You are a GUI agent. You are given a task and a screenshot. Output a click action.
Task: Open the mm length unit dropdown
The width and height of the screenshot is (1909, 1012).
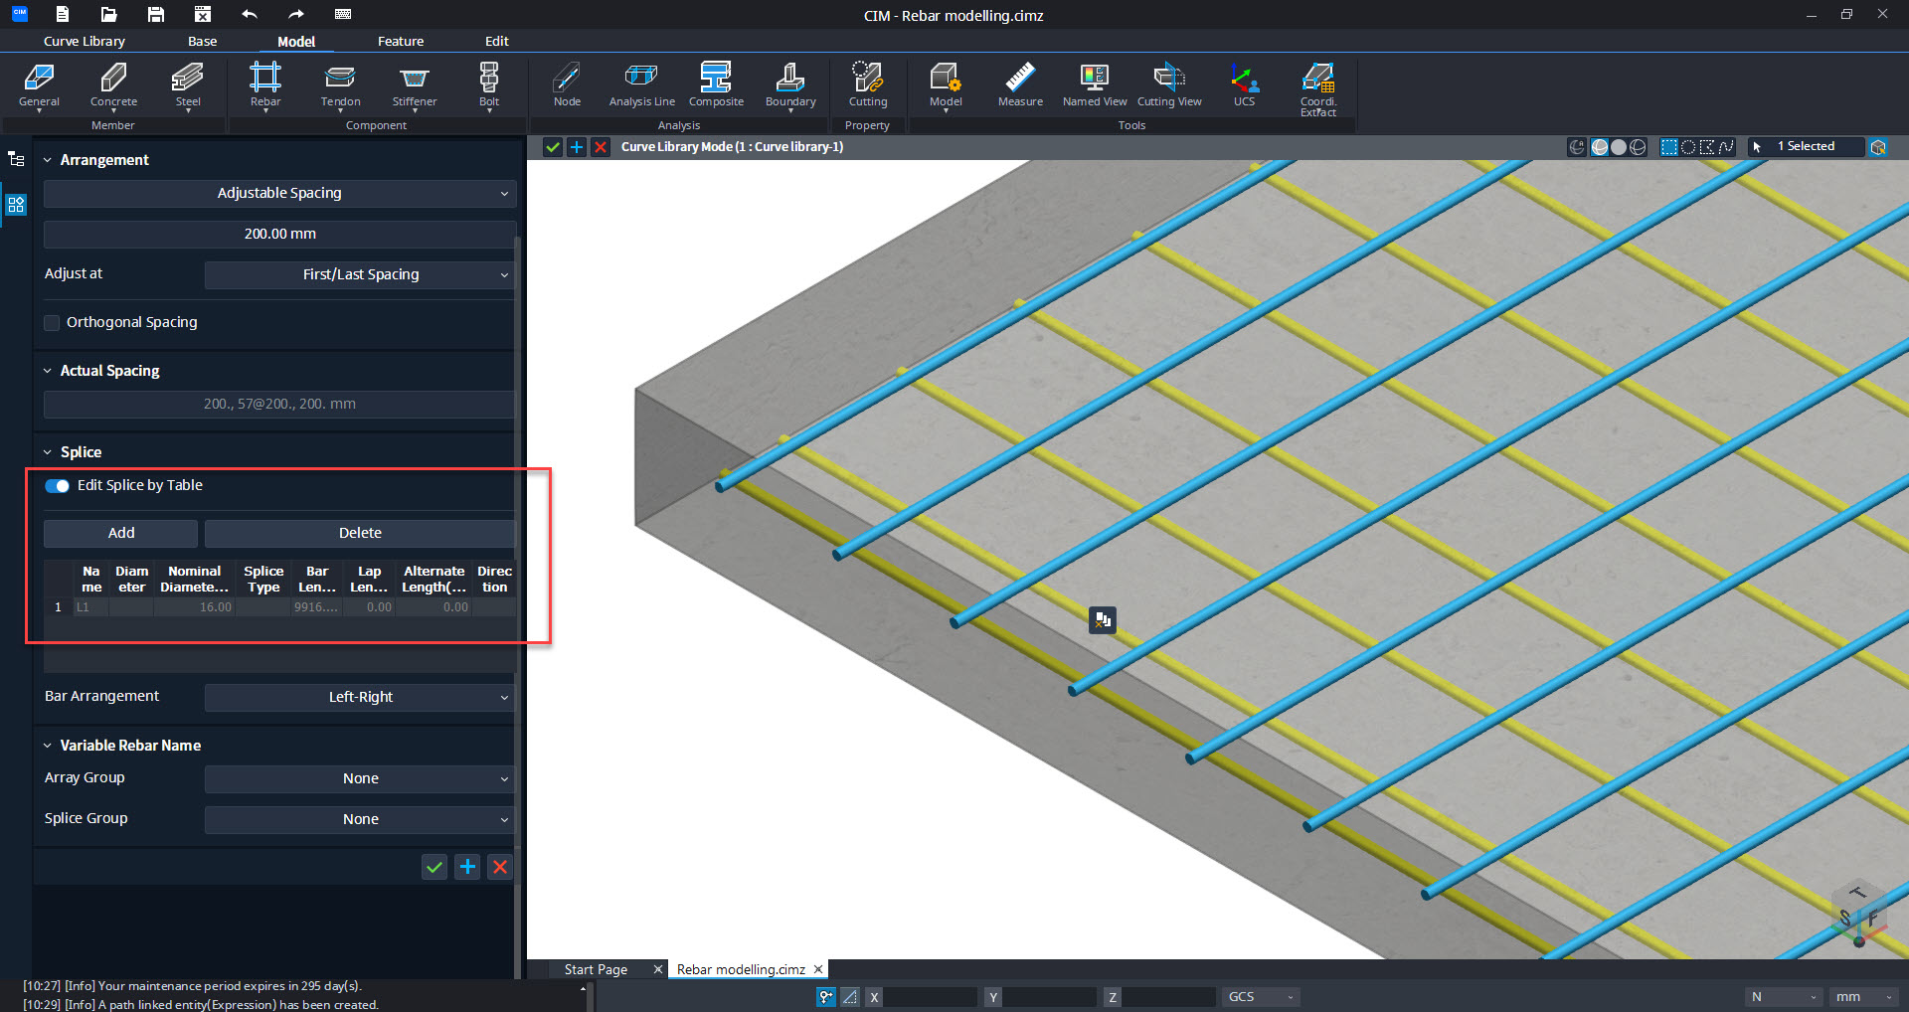coord(1864,997)
